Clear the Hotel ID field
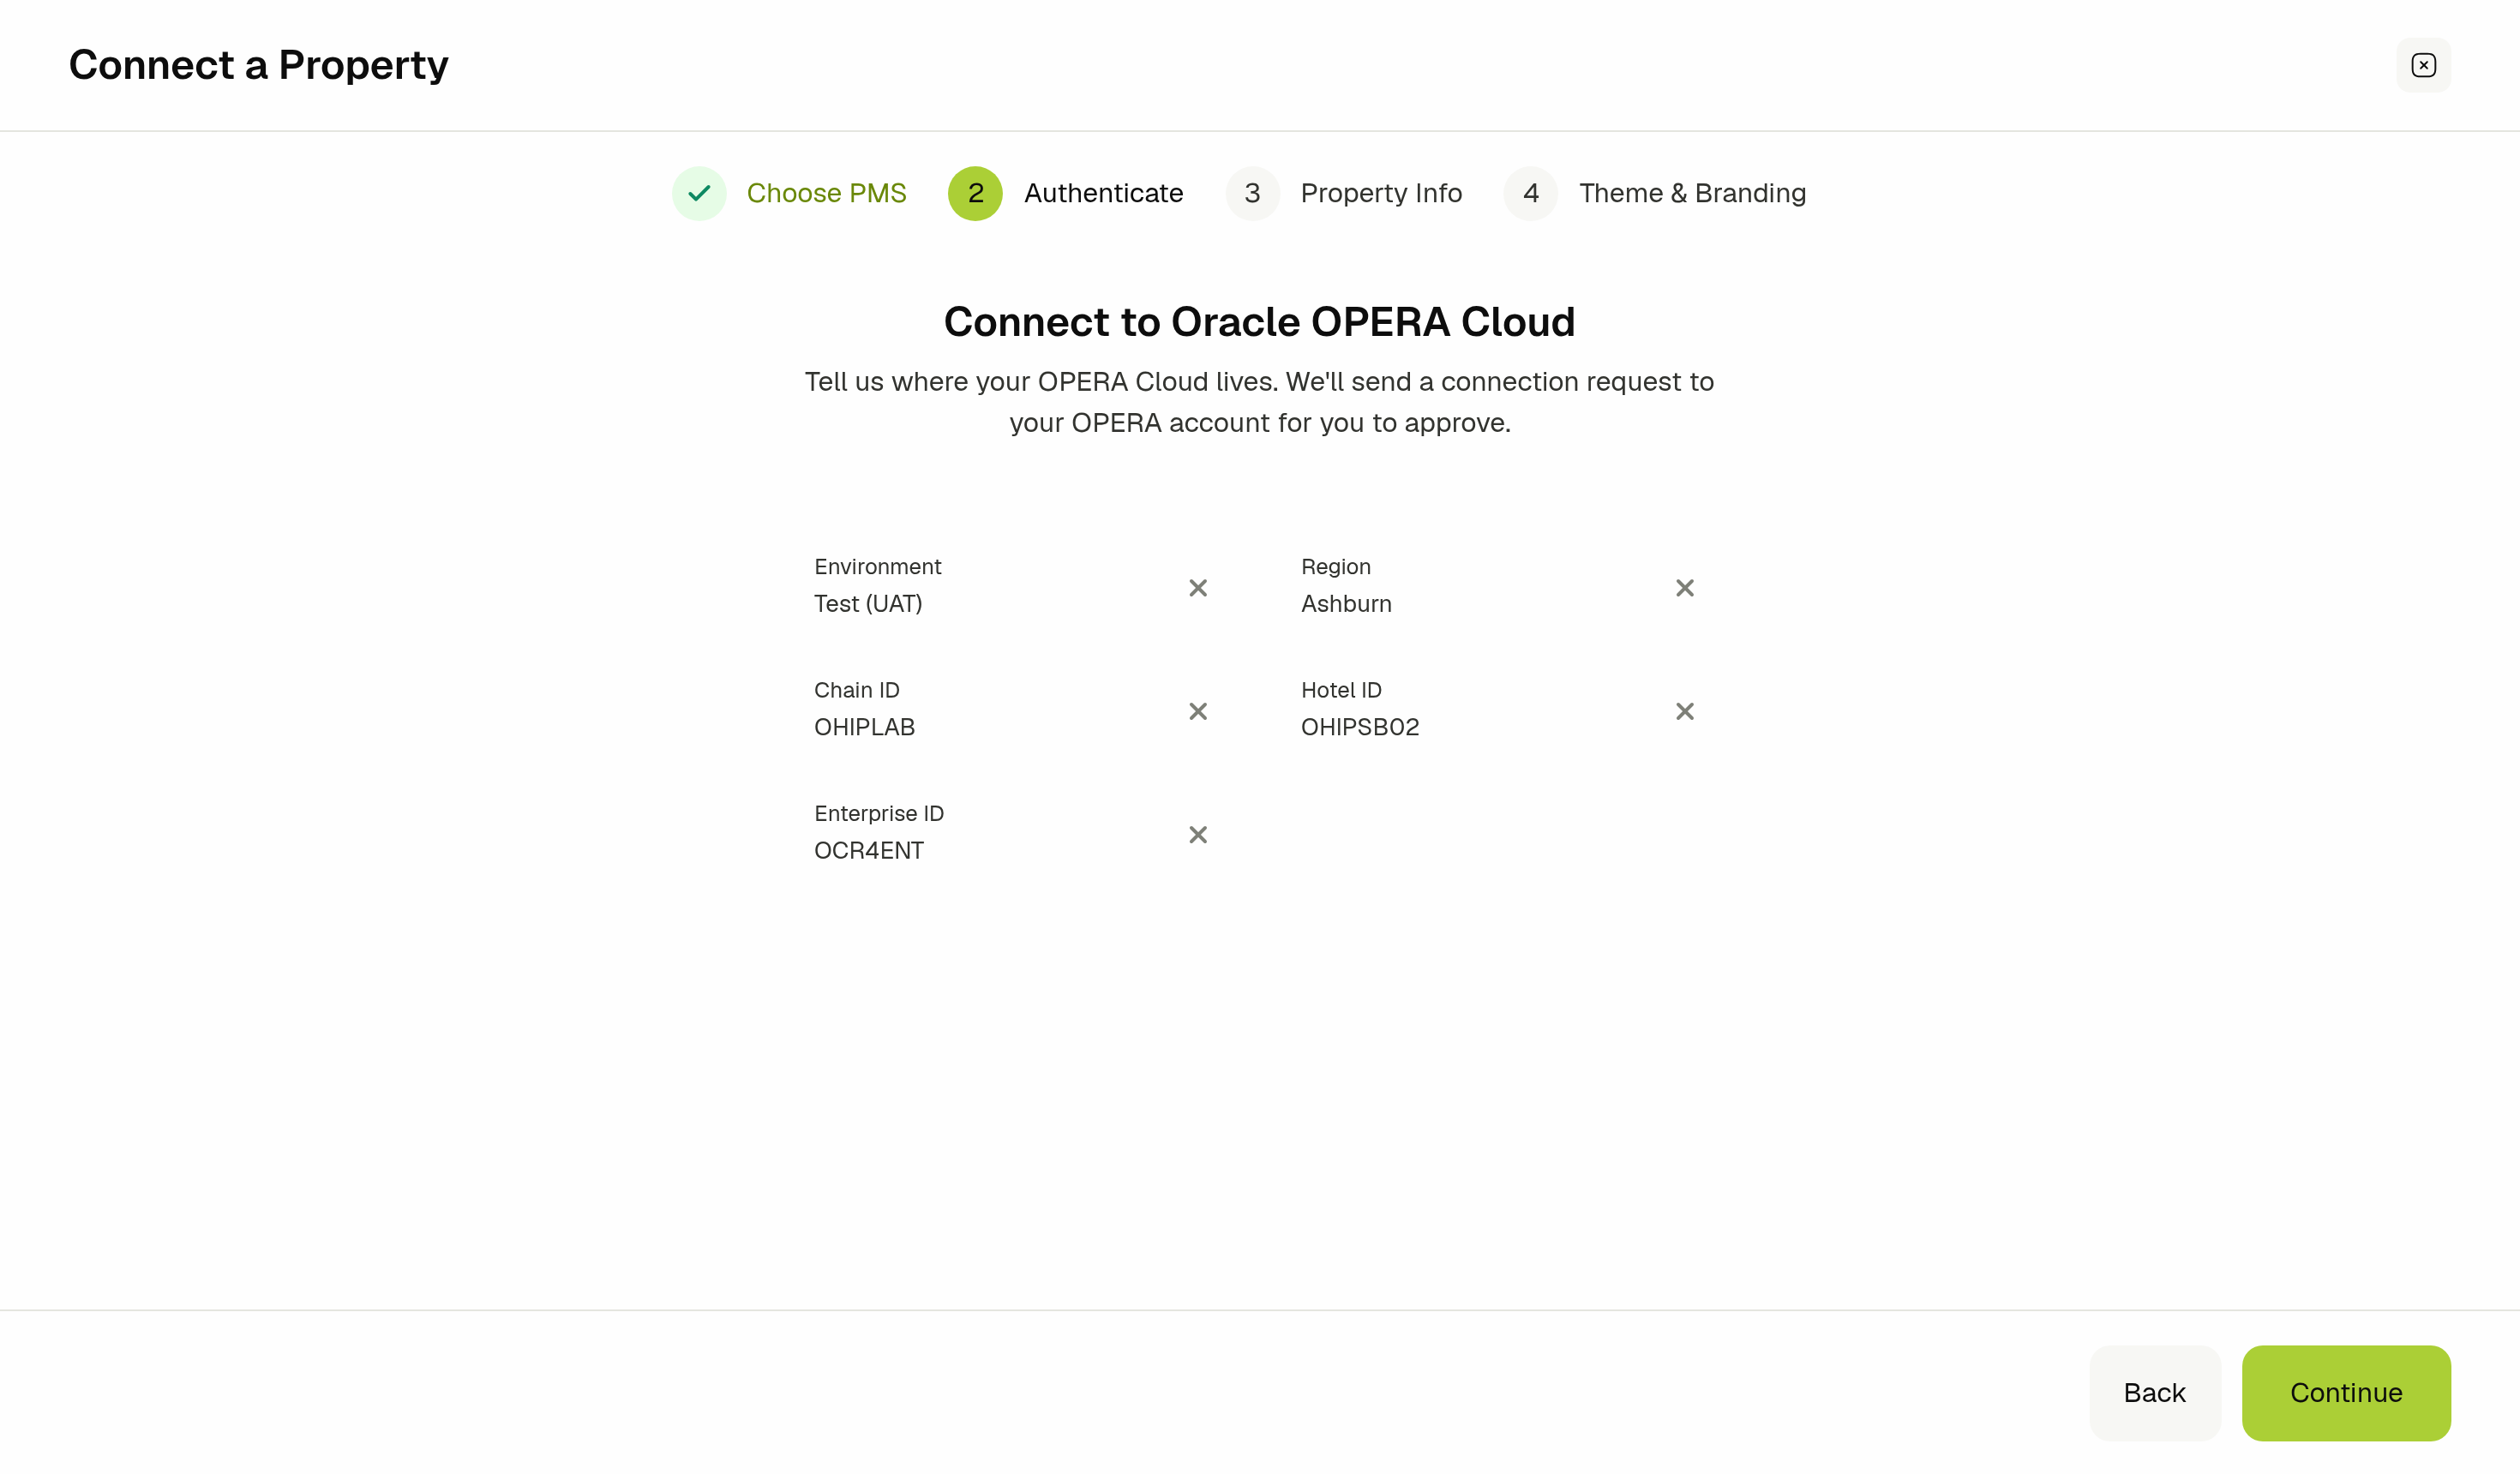 click(x=1685, y=711)
